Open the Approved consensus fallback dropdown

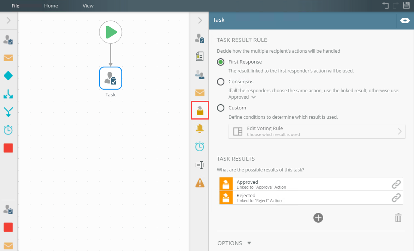[x=242, y=97]
